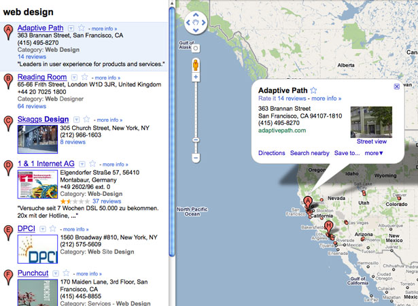Open 1 & 1 Internet AG image thumbnail
This screenshot has height=306, width=418.
pyautogui.click(x=37, y=184)
